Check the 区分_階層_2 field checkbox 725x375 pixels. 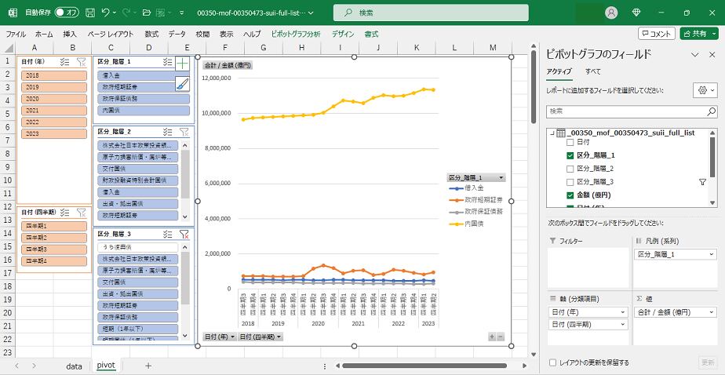tap(570, 169)
